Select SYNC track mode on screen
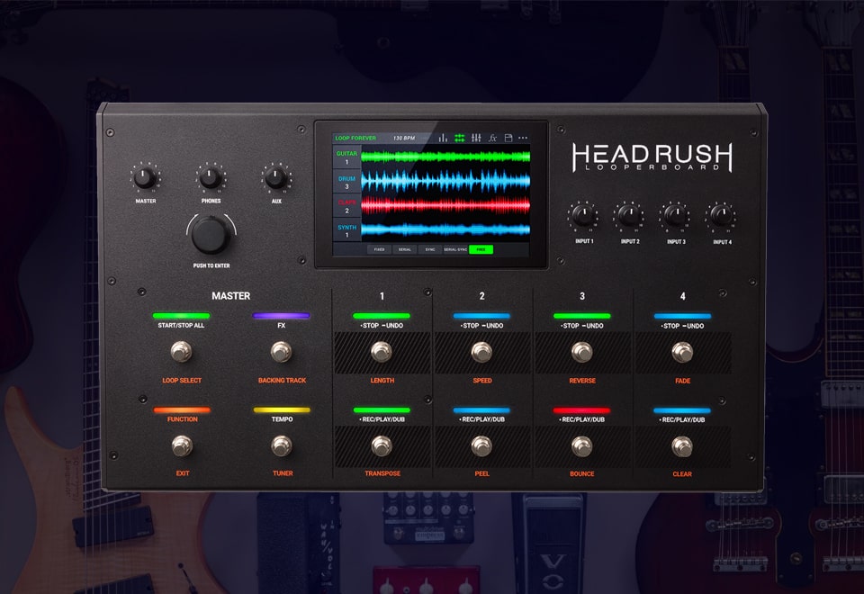This screenshot has width=864, height=594. pyautogui.click(x=430, y=249)
